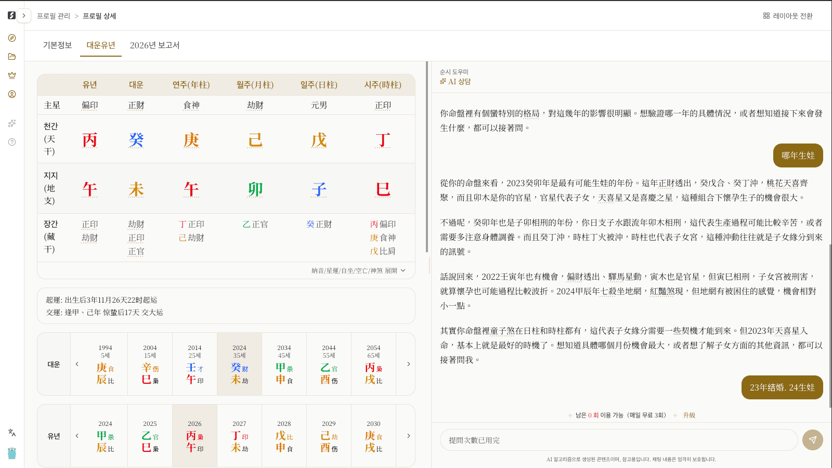Select the 2024 35세 癸未 대운 cell
This screenshot has height=468, width=832.
[240, 364]
